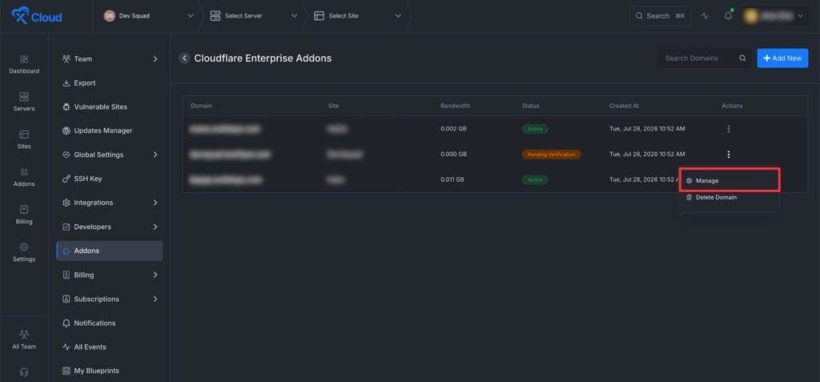Click the Search ⌘K button
The image size is (820, 382).
[x=660, y=16]
